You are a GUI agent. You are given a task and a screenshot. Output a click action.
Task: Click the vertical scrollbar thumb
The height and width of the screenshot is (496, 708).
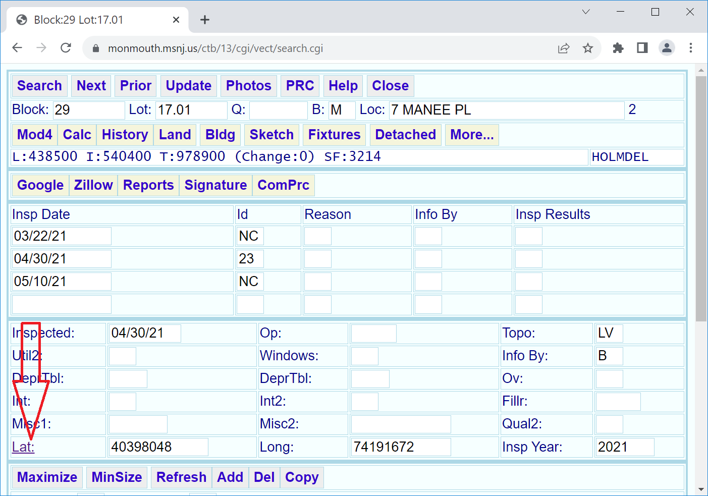(x=701, y=199)
